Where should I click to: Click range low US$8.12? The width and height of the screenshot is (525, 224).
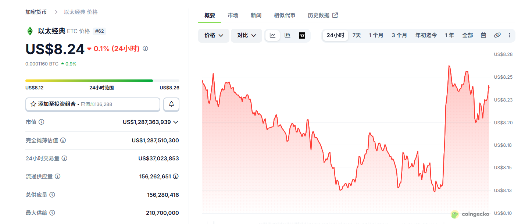point(35,88)
